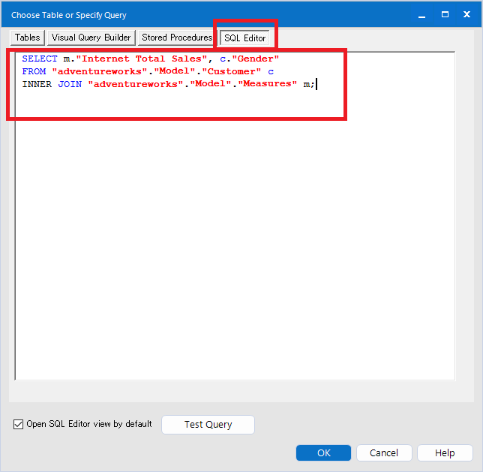Click "Model" on the INNER JOIN line
Viewport: 483px width, 472px height.
(x=211, y=84)
